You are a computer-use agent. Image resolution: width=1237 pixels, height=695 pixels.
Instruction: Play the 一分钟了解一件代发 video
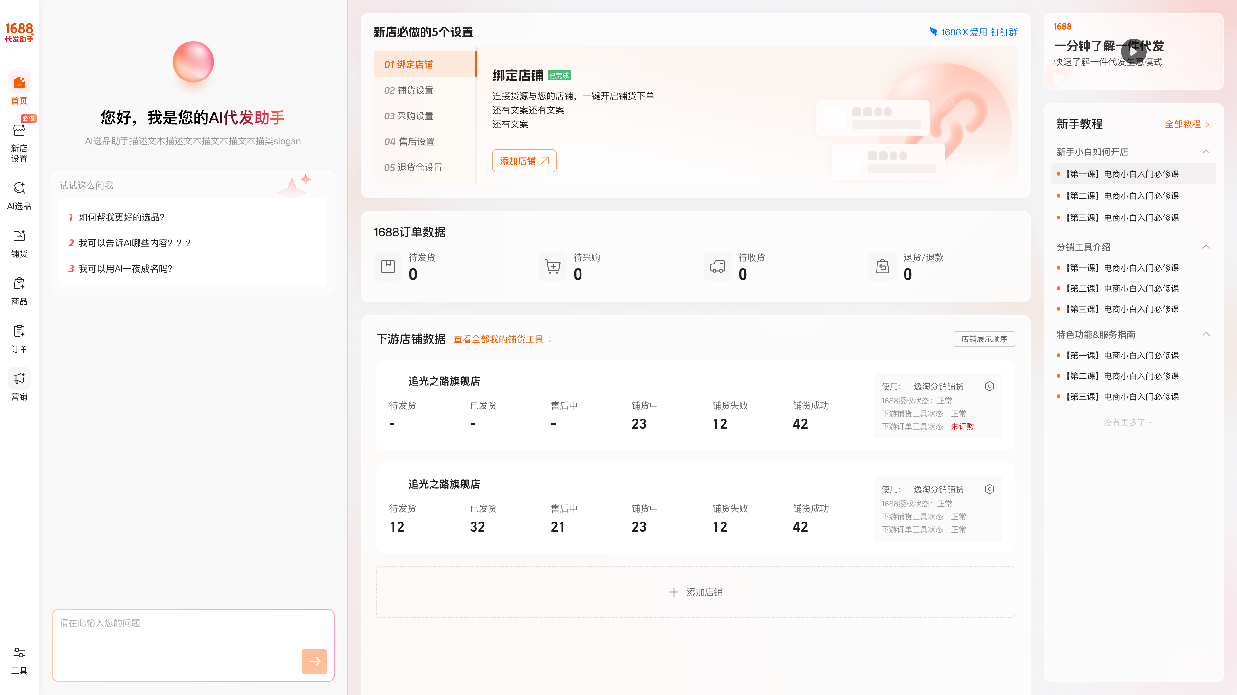[x=1133, y=51]
